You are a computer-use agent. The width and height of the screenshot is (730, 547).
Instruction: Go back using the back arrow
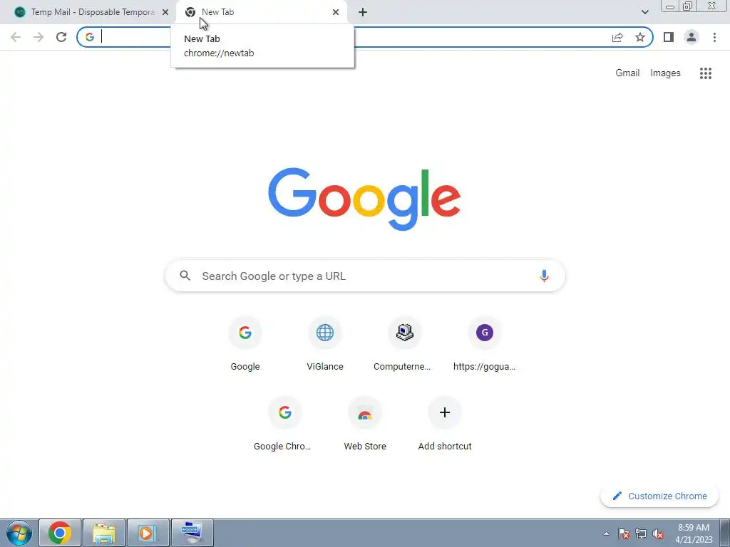coord(16,37)
